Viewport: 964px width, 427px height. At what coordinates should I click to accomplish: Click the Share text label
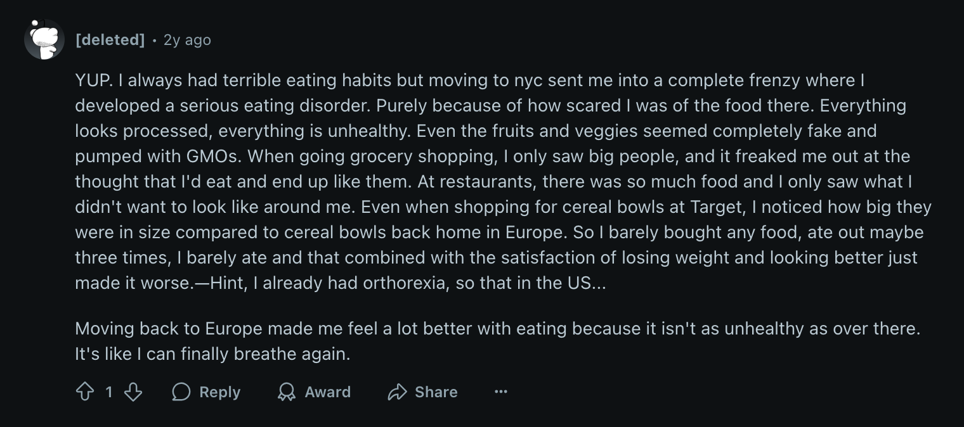[436, 392]
